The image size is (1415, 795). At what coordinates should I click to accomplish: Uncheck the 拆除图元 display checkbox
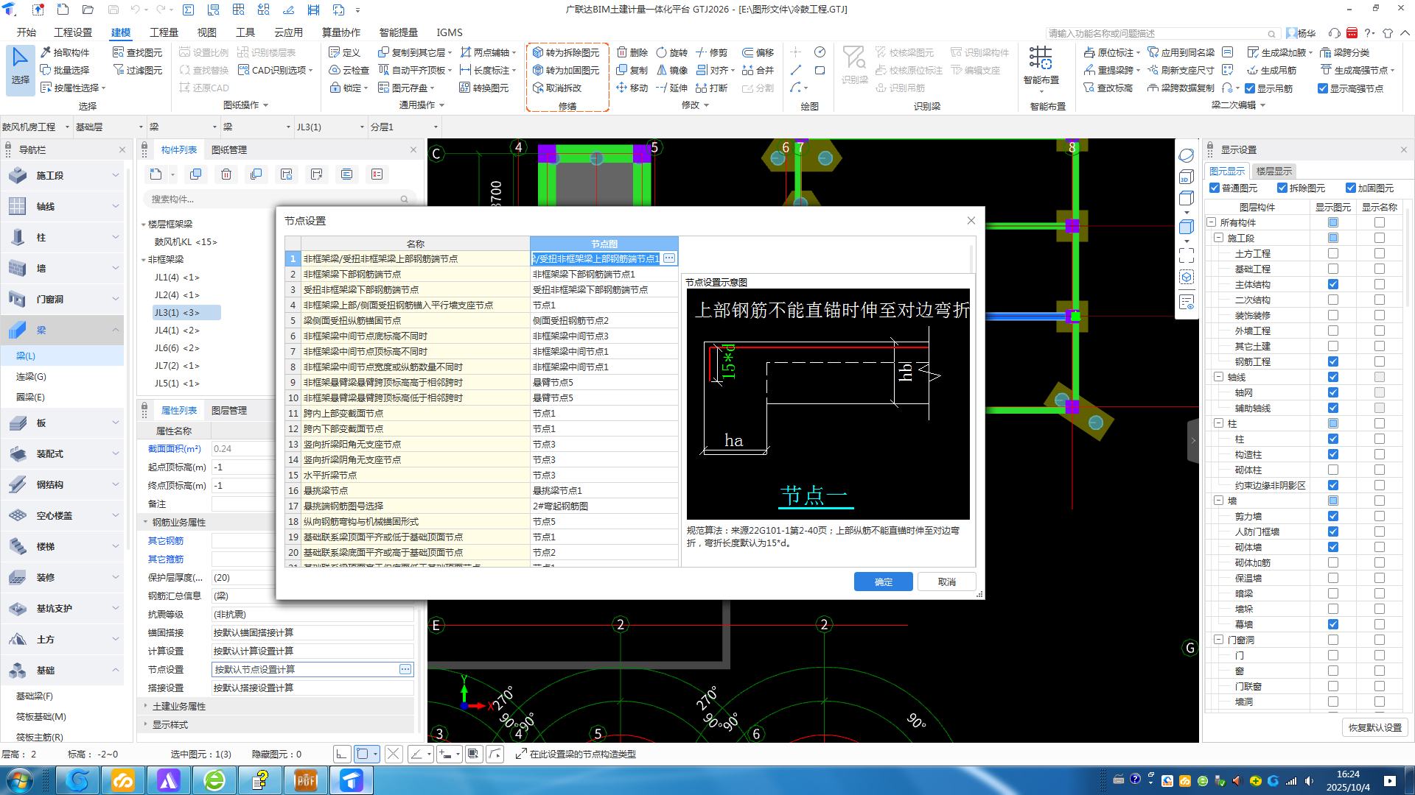(x=1282, y=188)
